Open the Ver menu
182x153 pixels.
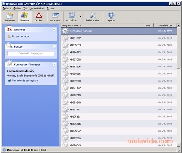click(x=25, y=8)
